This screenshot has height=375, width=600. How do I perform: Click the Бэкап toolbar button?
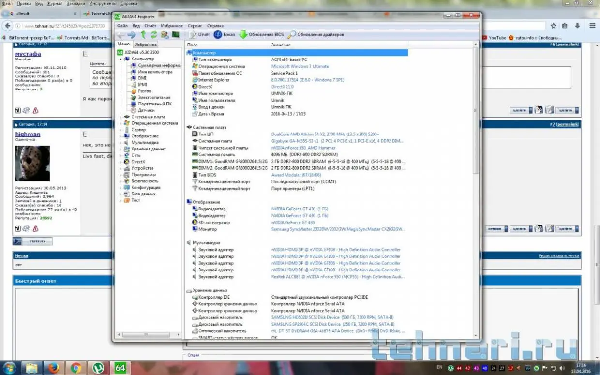pyautogui.click(x=225, y=35)
